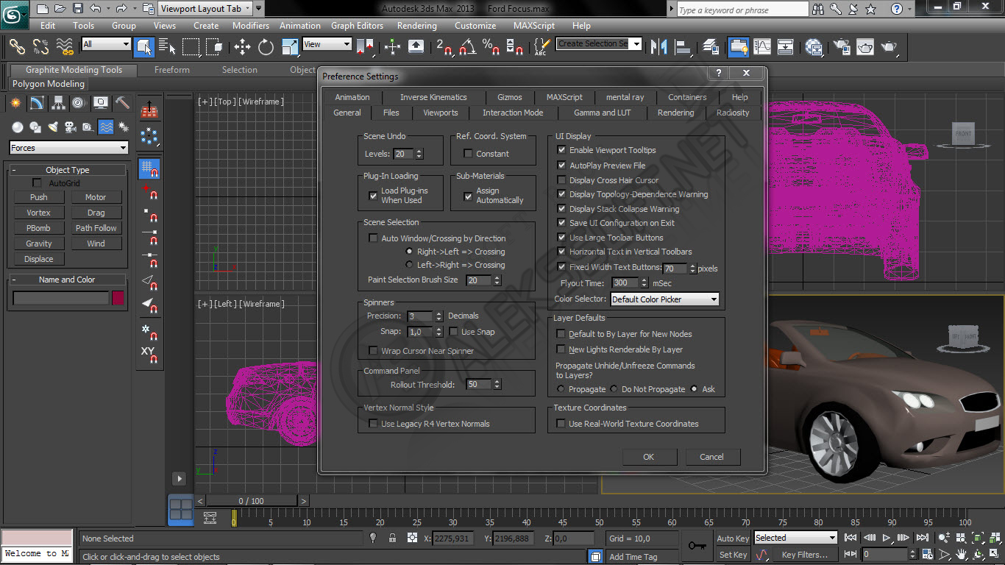Open the Forces category dropdown

pos(68,148)
